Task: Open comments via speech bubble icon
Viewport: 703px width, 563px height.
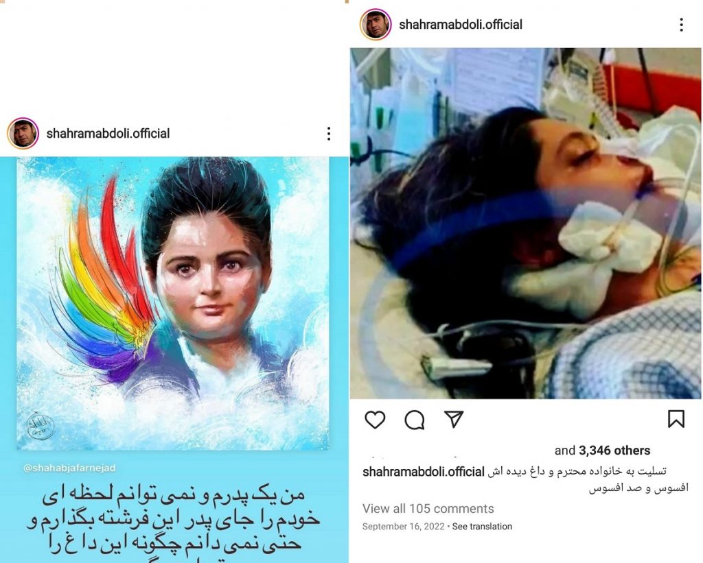Action: 414,420
